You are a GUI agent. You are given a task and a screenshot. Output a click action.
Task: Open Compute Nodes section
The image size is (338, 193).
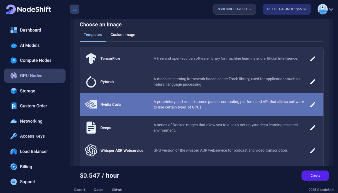click(35, 60)
